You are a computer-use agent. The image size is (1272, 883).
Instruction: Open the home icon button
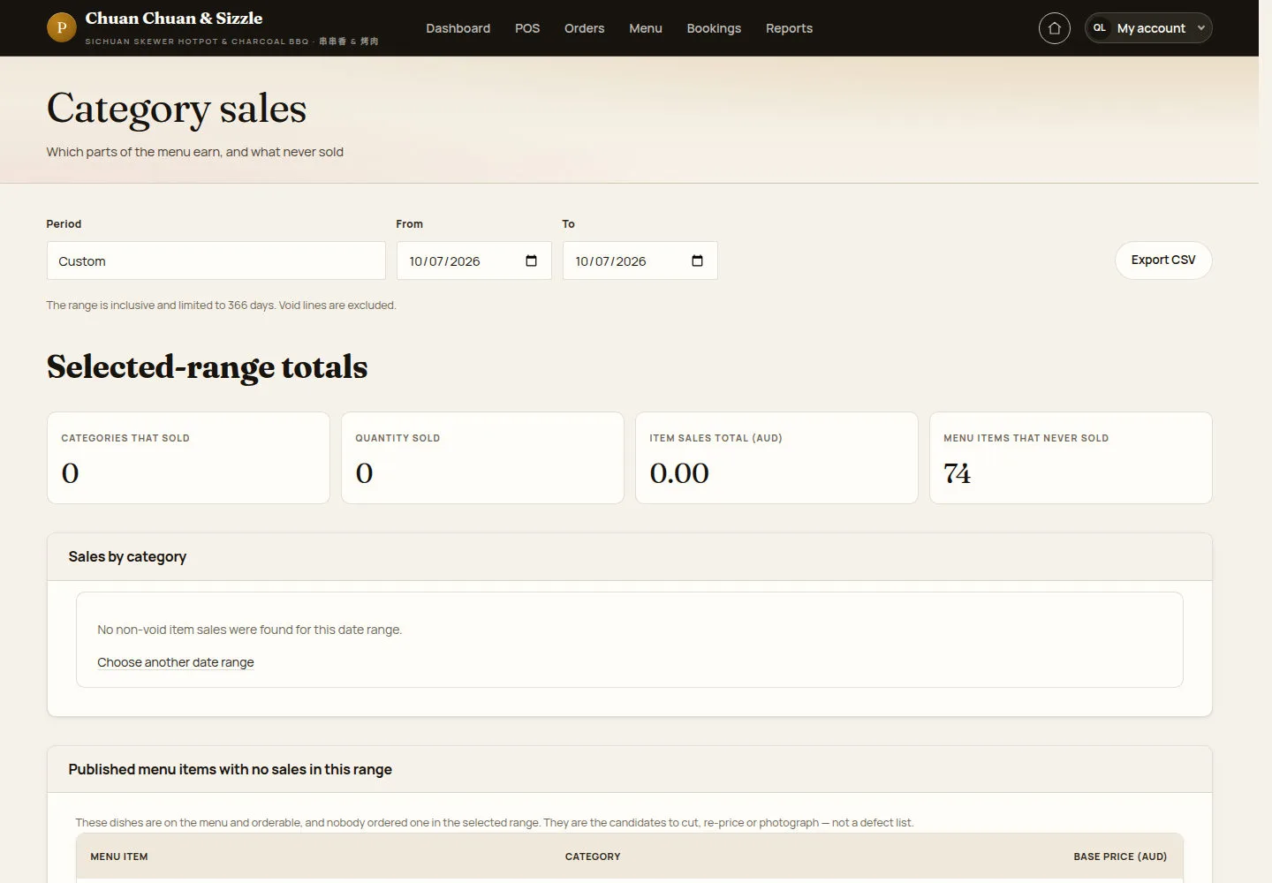coord(1054,28)
